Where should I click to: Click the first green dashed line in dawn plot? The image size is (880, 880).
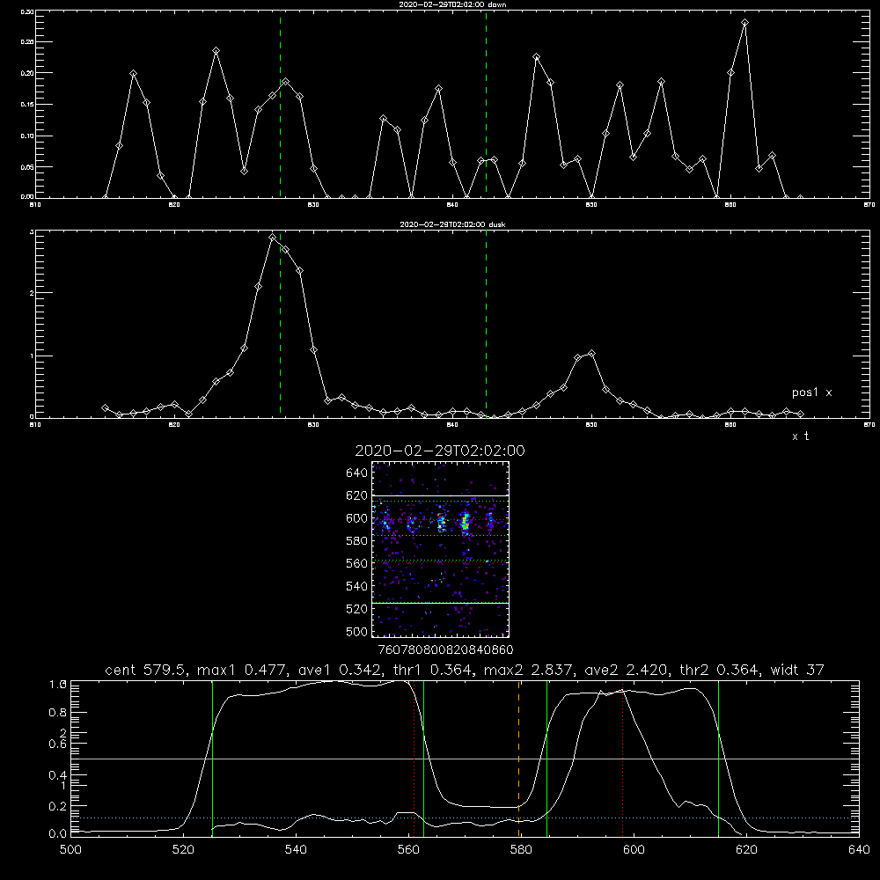[280, 104]
